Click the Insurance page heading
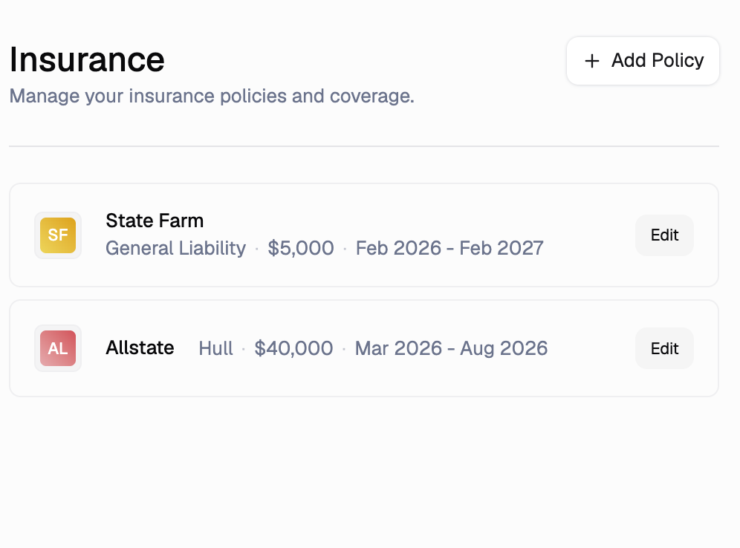Screen dimensions: 740x548 click(86, 59)
